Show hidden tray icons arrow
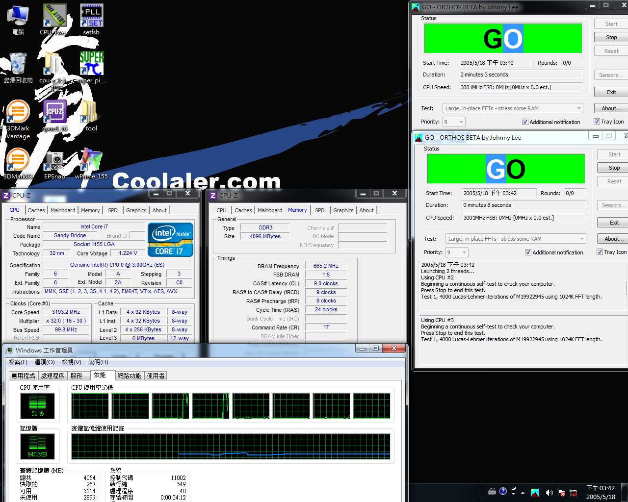The height and width of the screenshot is (502, 628). coord(523,493)
